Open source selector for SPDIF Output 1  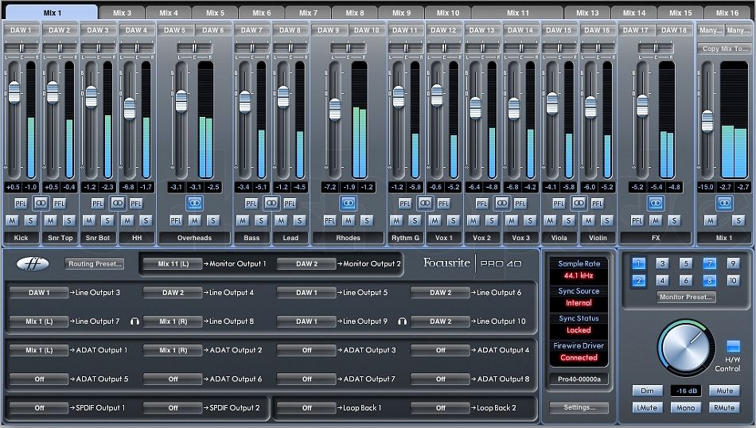[x=39, y=408]
